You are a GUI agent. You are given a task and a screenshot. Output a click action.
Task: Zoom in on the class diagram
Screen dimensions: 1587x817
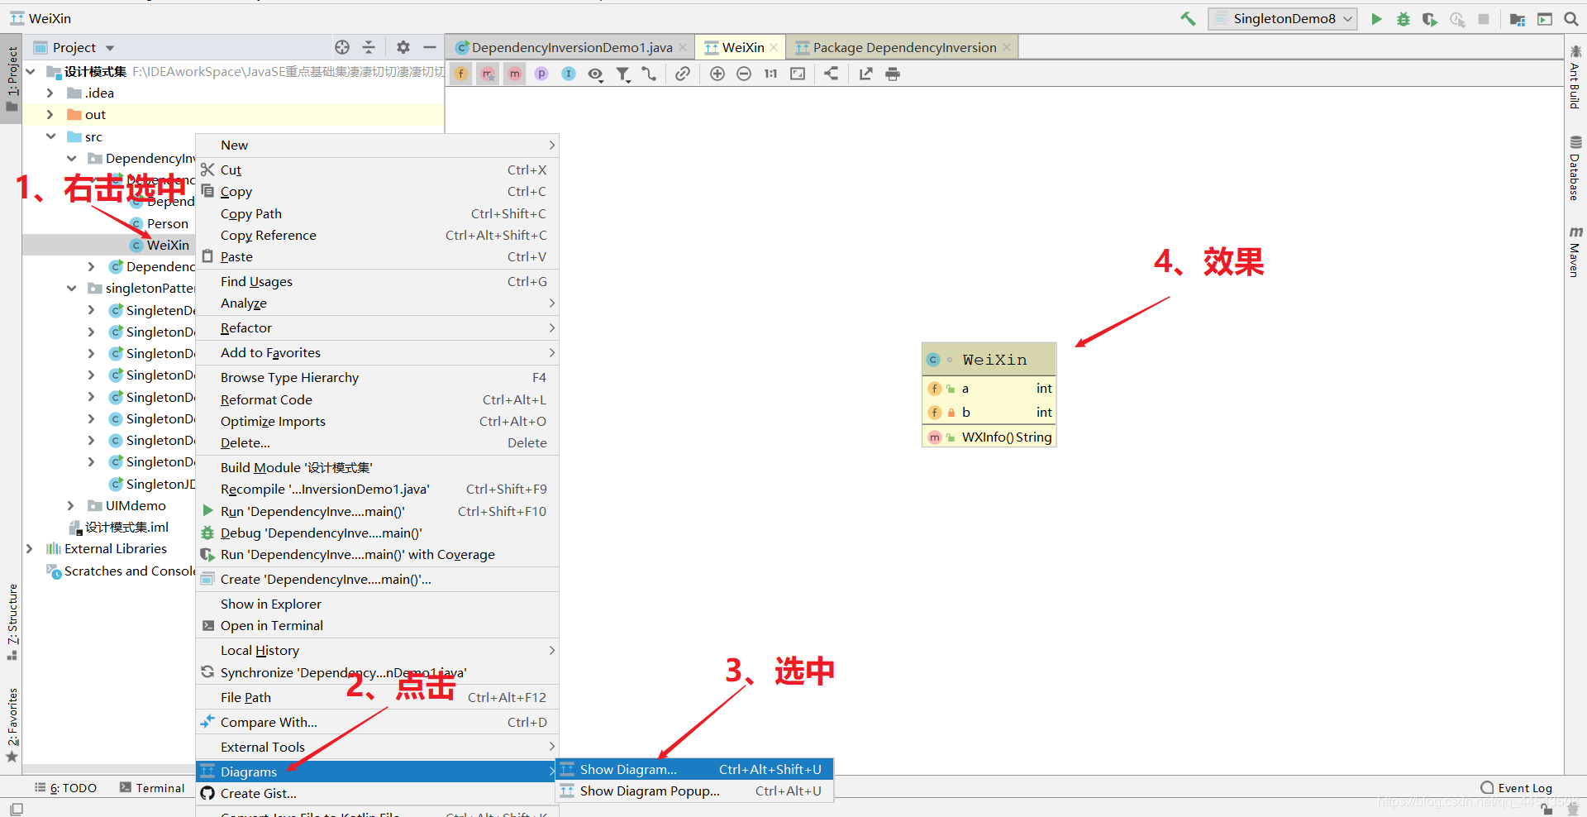point(717,74)
